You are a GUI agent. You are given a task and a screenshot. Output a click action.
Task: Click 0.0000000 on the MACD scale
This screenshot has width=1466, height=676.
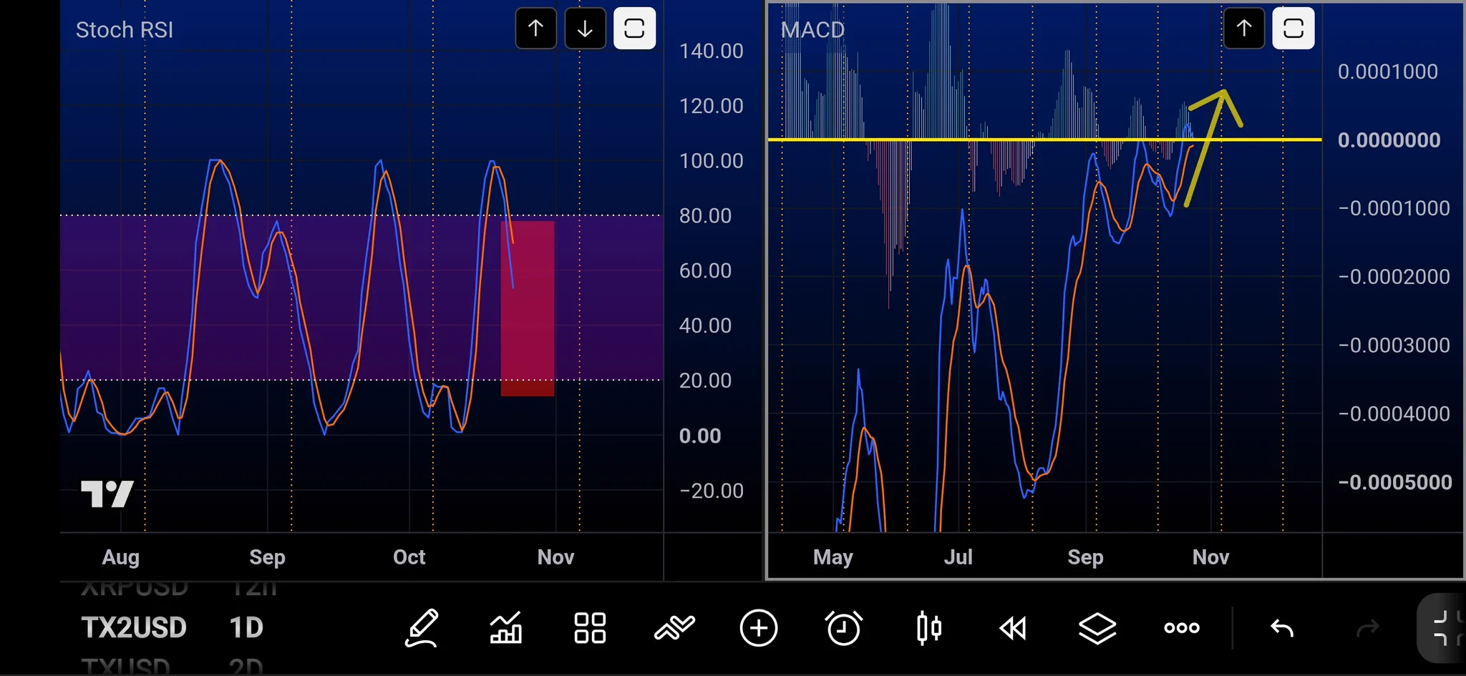coord(1389,140)
